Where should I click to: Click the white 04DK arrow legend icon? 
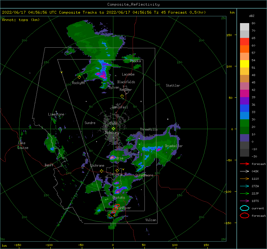point(244,171)
